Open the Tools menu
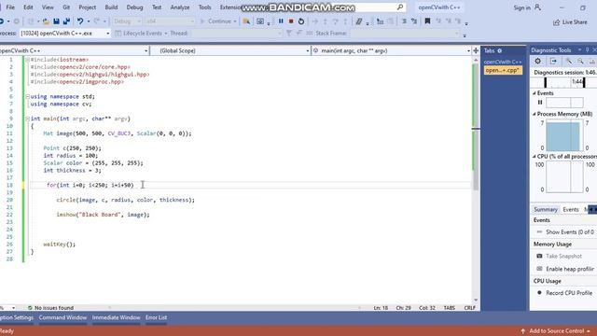The image size is (597, 336). [x=205, y=7]
